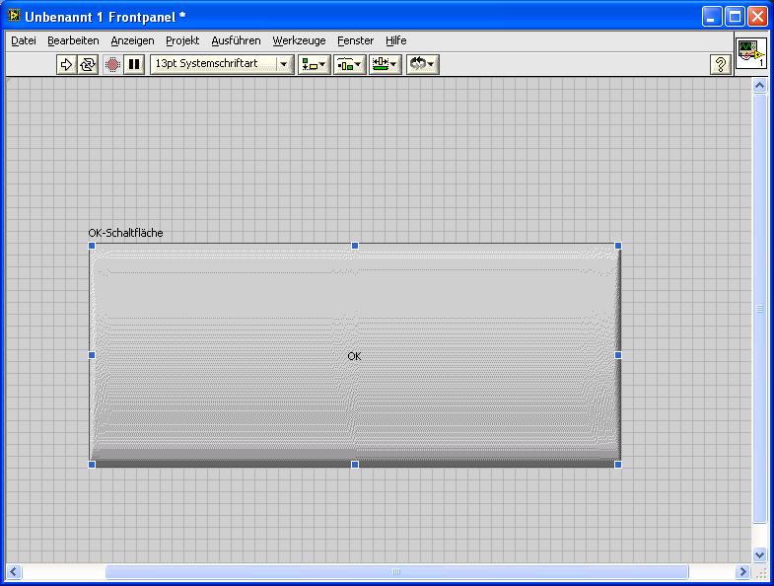The width and height of the screenshot is (774, 586).
Task: Click the red Abort Execution button
Action: (x=112, y=65)
